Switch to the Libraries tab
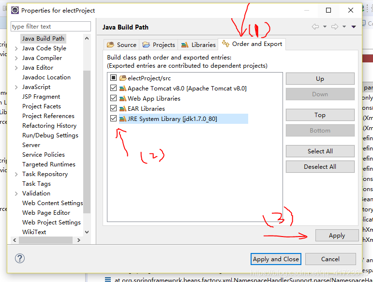 (198, 45)
